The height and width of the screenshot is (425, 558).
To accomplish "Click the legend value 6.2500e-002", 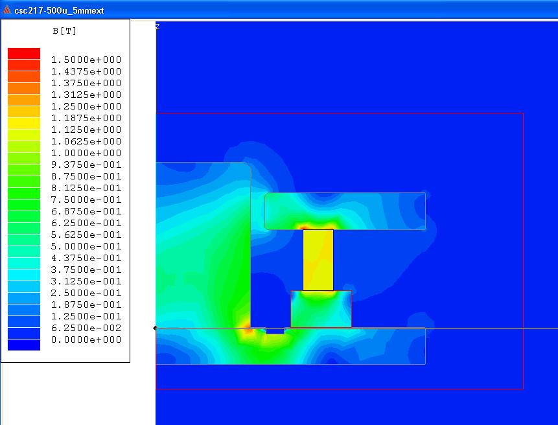I will point(86,328).
